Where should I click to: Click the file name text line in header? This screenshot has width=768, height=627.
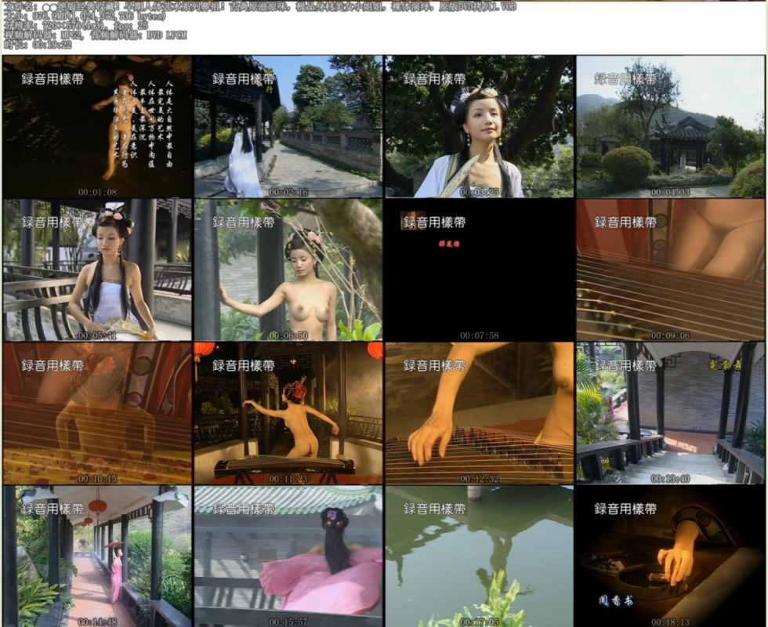coord(259,5)
